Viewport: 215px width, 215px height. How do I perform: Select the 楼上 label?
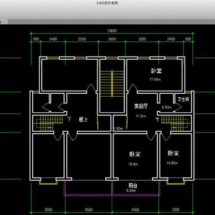(x=83, y=120)
